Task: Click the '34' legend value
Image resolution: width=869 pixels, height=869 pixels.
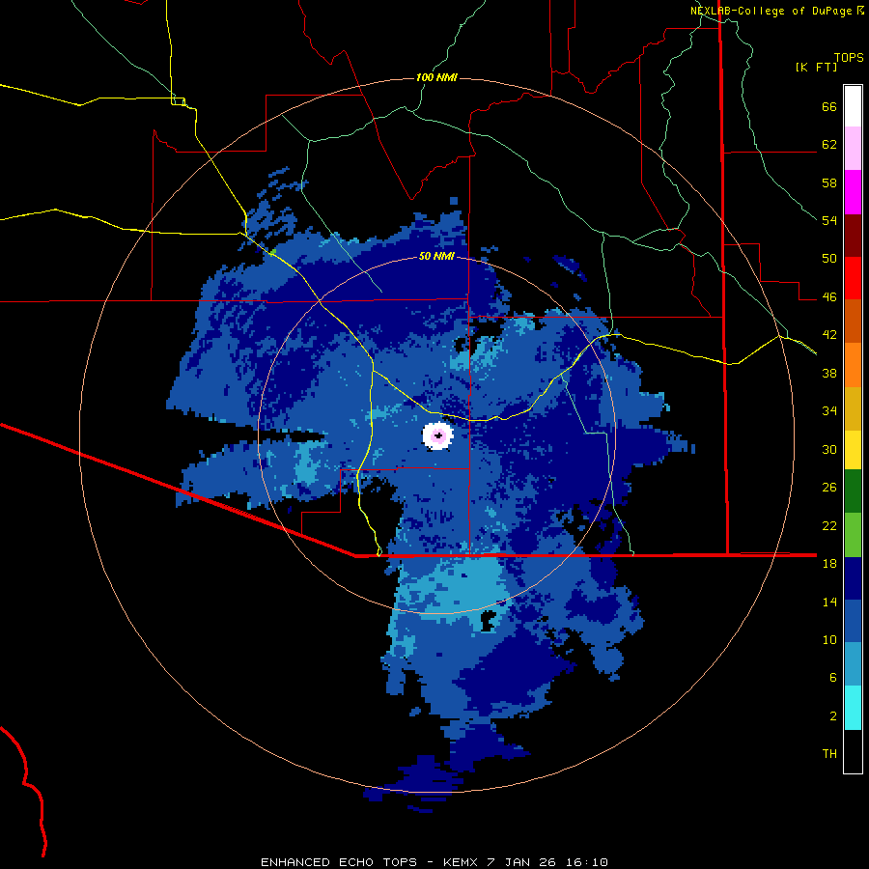Action: click(x=829, y=410)
